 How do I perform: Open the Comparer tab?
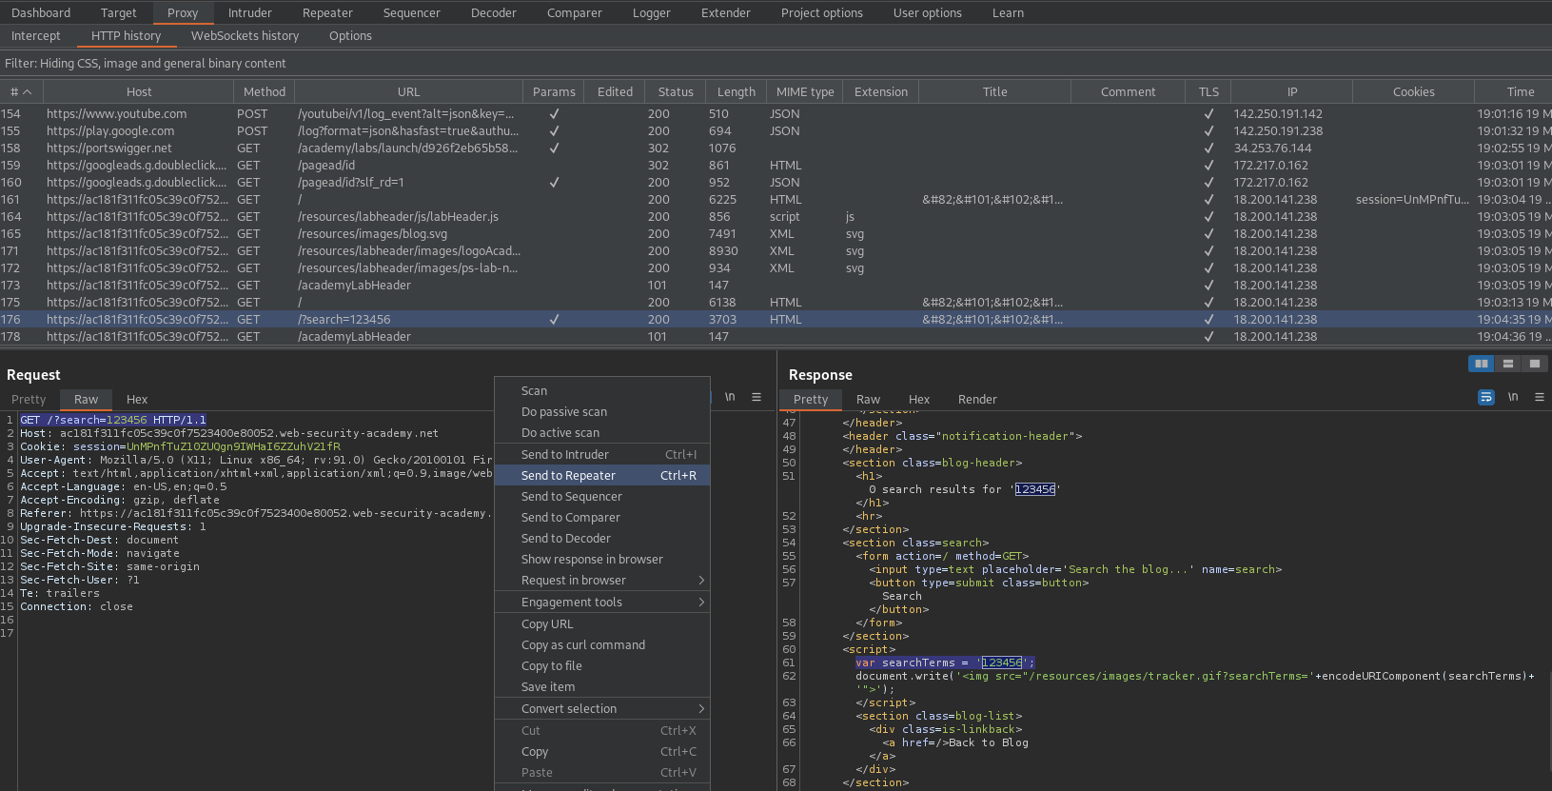tap(575, 12)
